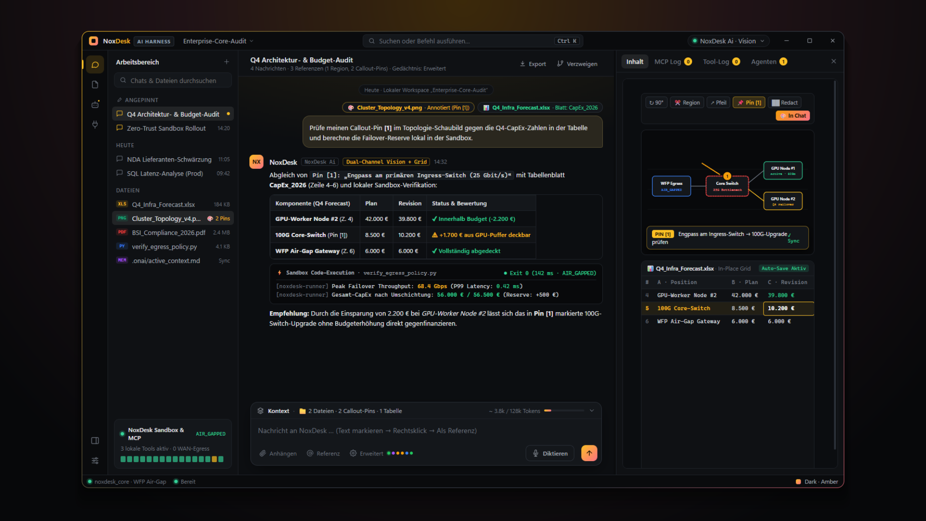Select the Region annotation tool

[687, 103]
